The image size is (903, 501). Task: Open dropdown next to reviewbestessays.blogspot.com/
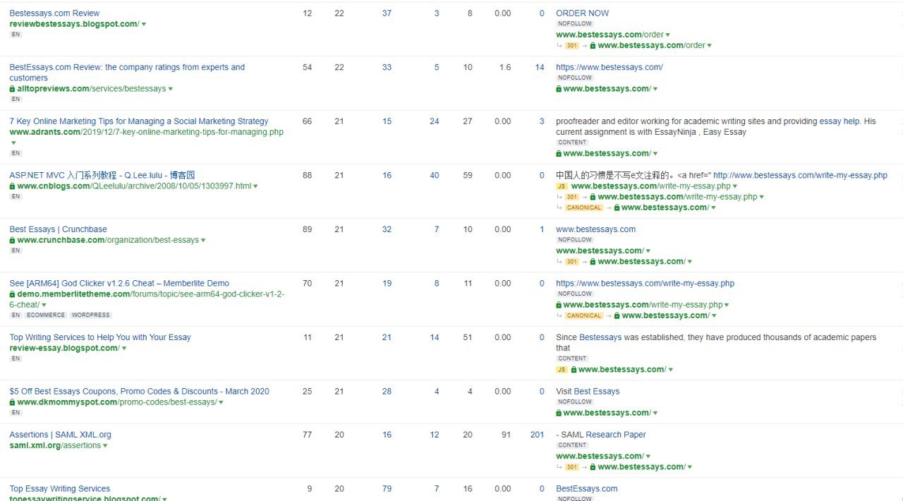click(x=144, y=25)
